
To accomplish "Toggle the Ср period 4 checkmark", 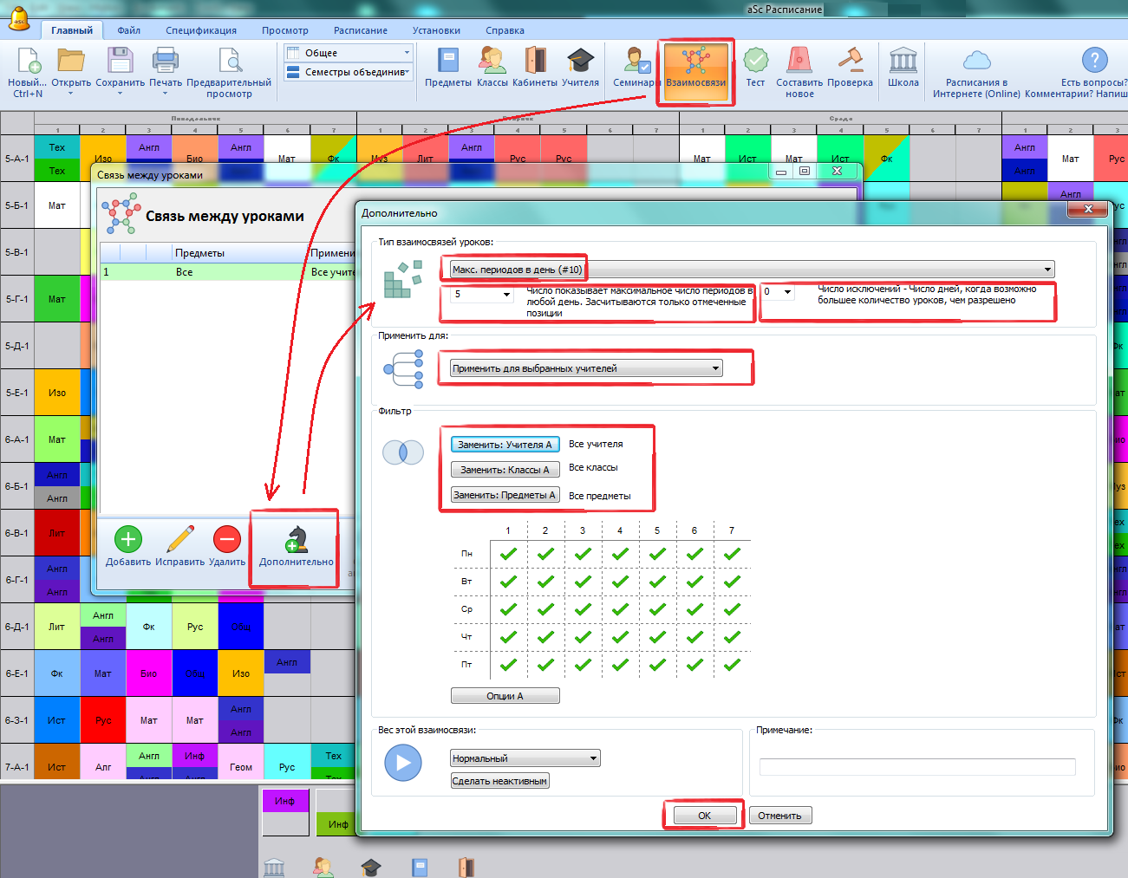I will [620, 609].
